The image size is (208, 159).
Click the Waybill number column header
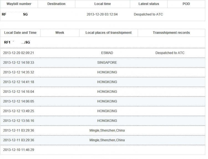coord(19,4)
